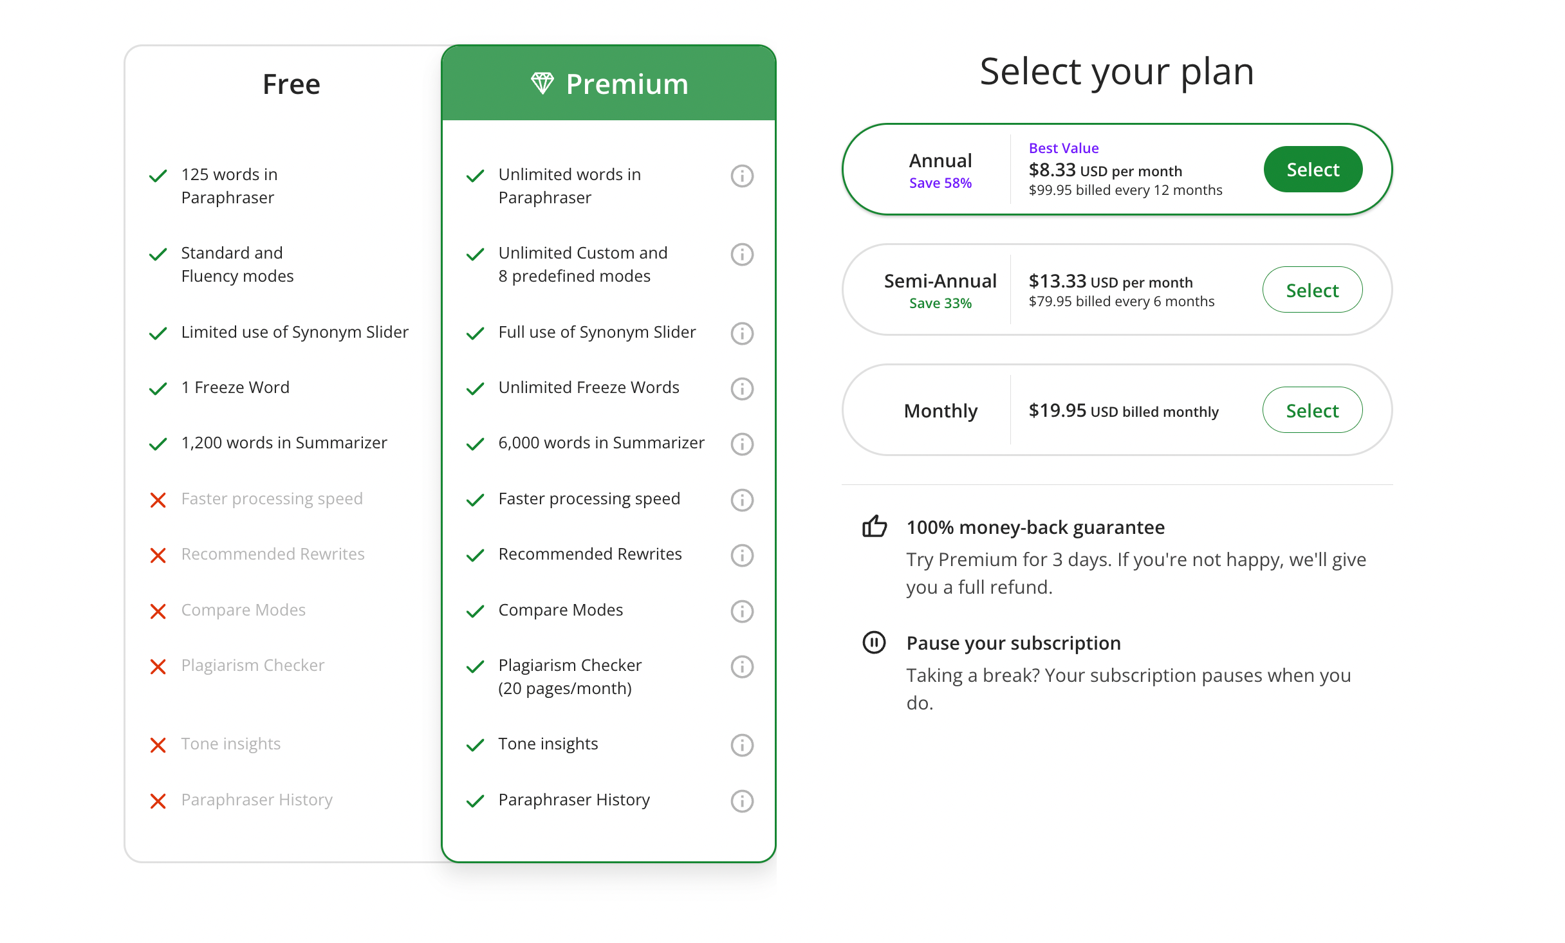Viewport: 1565px width, 943px height.
Task: Click the info icon next to Plagiarism Checker
Action: click(x=743, y=664)
